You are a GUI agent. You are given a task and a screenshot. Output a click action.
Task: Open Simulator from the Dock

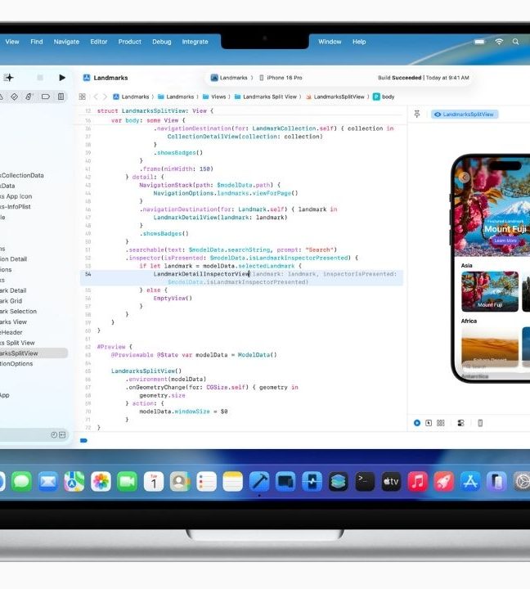point(285,481)
